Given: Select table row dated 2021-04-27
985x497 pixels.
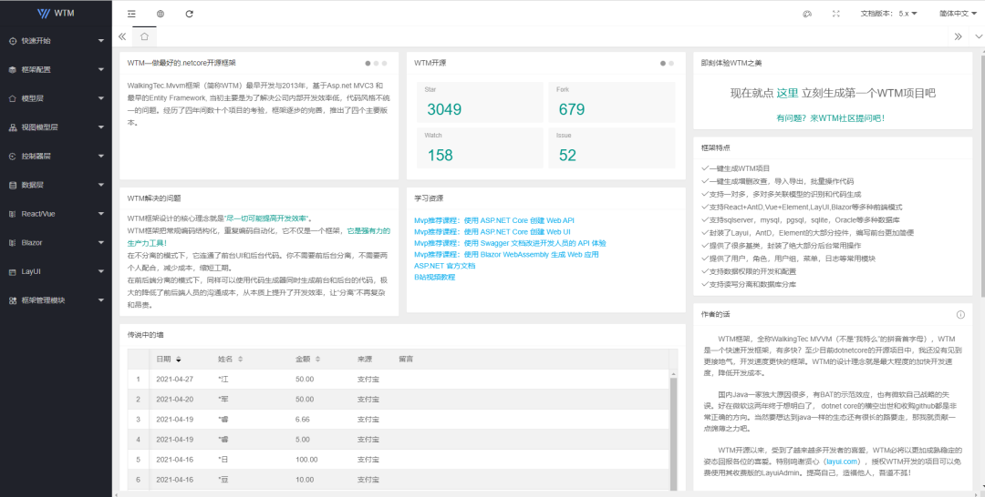Looking at the screenshot, I should click(399, 380).
